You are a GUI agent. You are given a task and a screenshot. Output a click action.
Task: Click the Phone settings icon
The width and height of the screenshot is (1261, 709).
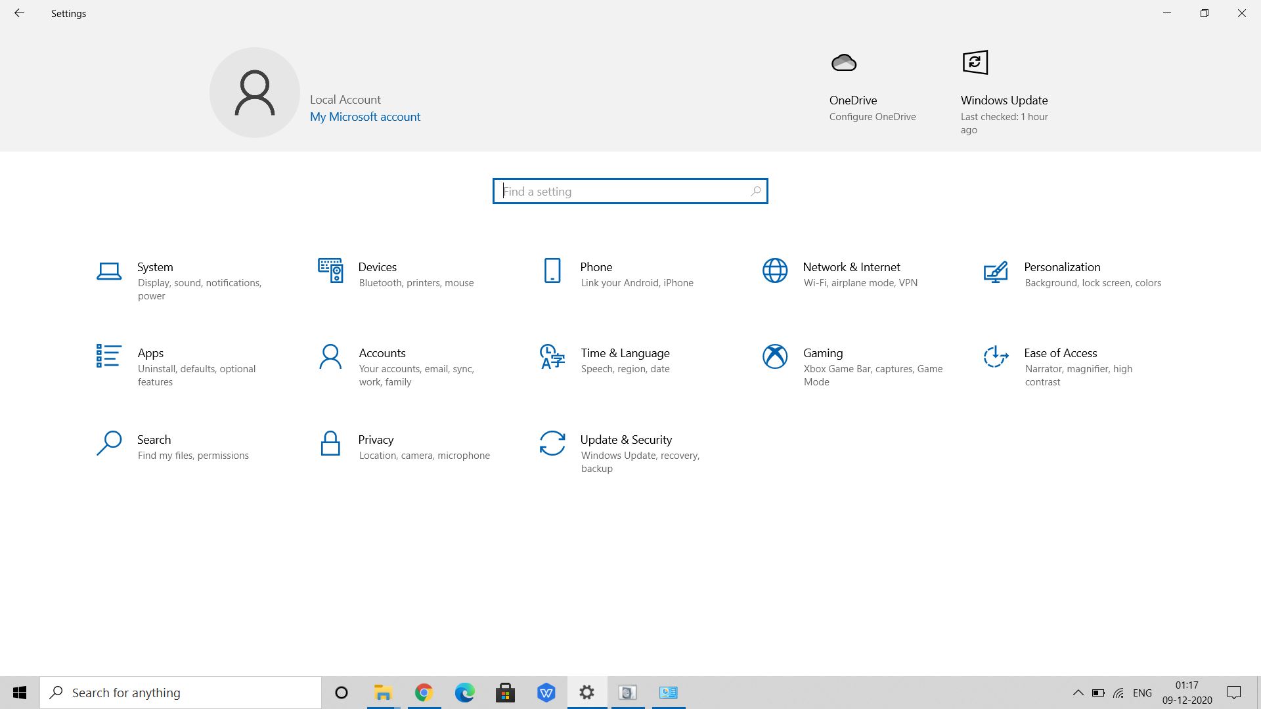(x=552, y=270)
